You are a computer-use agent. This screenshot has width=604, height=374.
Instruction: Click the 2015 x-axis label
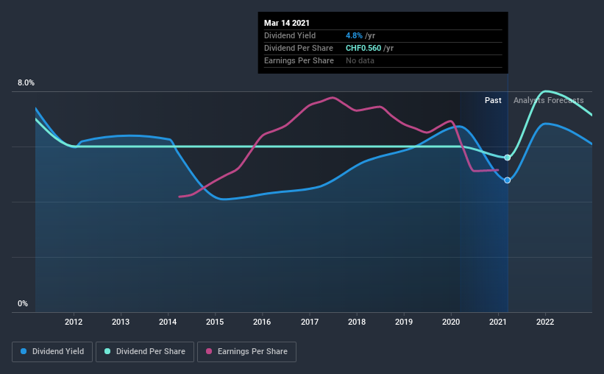point(215,322)
